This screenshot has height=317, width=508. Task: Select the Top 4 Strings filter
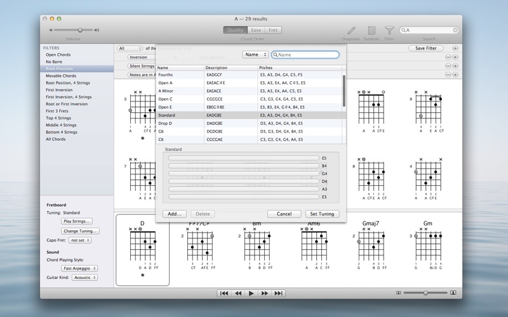(x=58, y=118)
